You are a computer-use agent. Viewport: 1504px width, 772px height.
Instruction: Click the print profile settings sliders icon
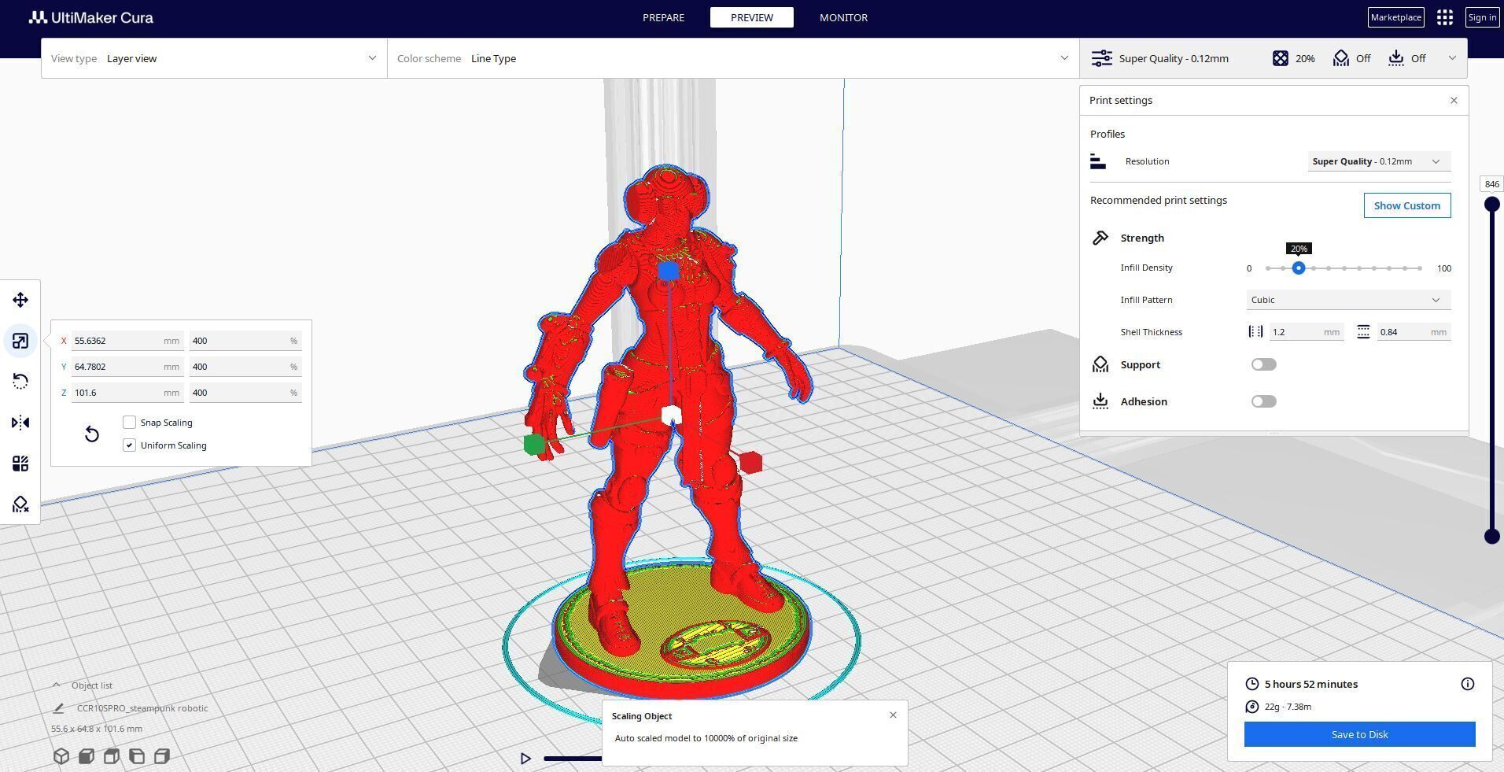coord(1102,58)
